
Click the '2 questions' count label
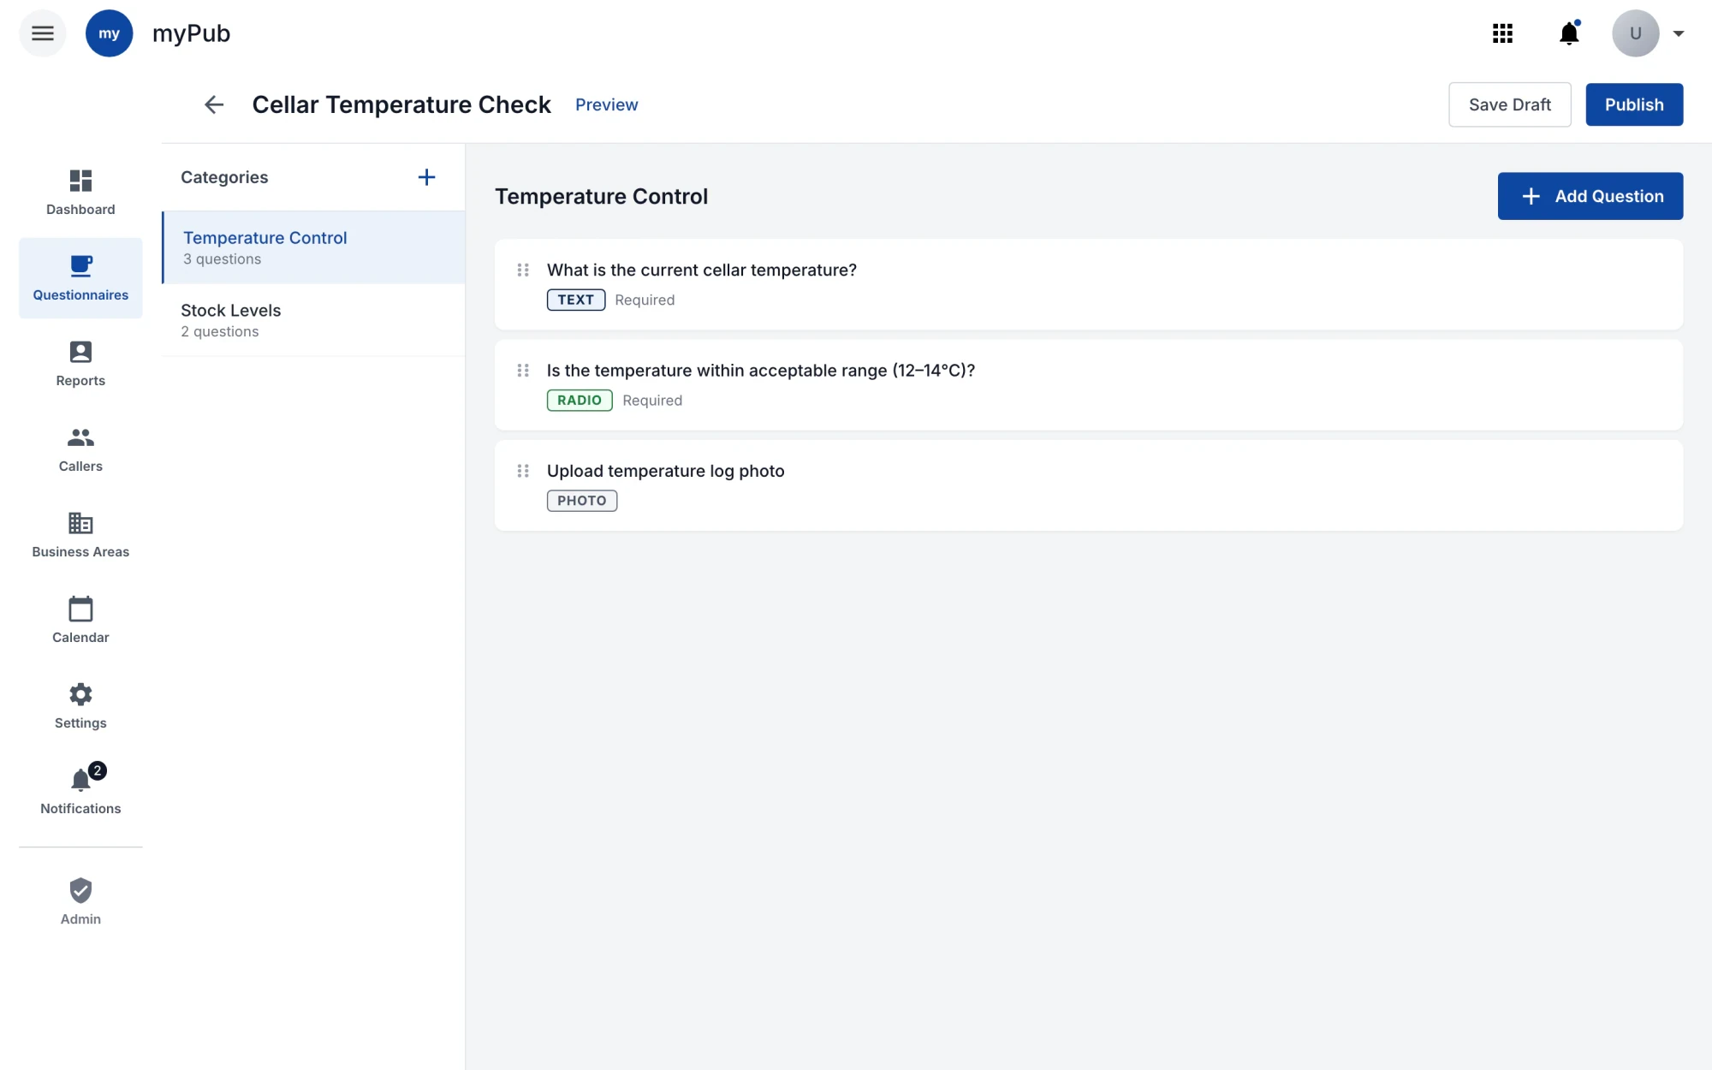[x=220, y=331]
